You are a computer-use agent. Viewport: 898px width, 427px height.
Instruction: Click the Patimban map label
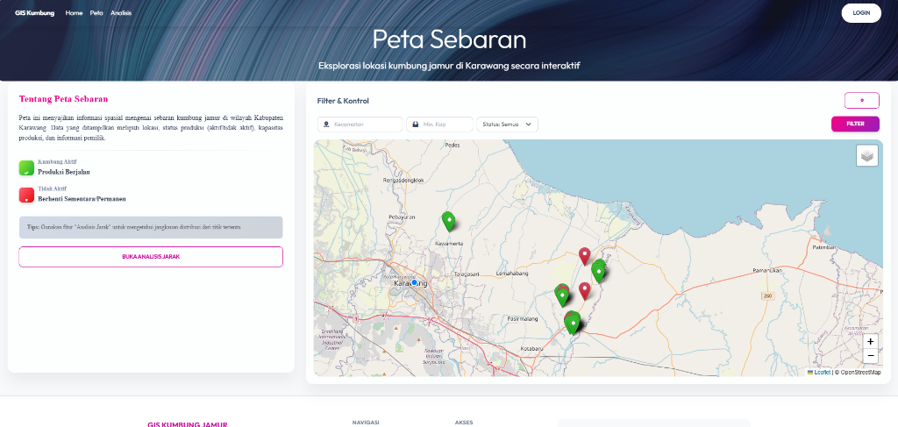824,248
